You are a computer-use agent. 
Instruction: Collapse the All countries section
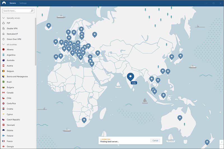click(4, 45)
